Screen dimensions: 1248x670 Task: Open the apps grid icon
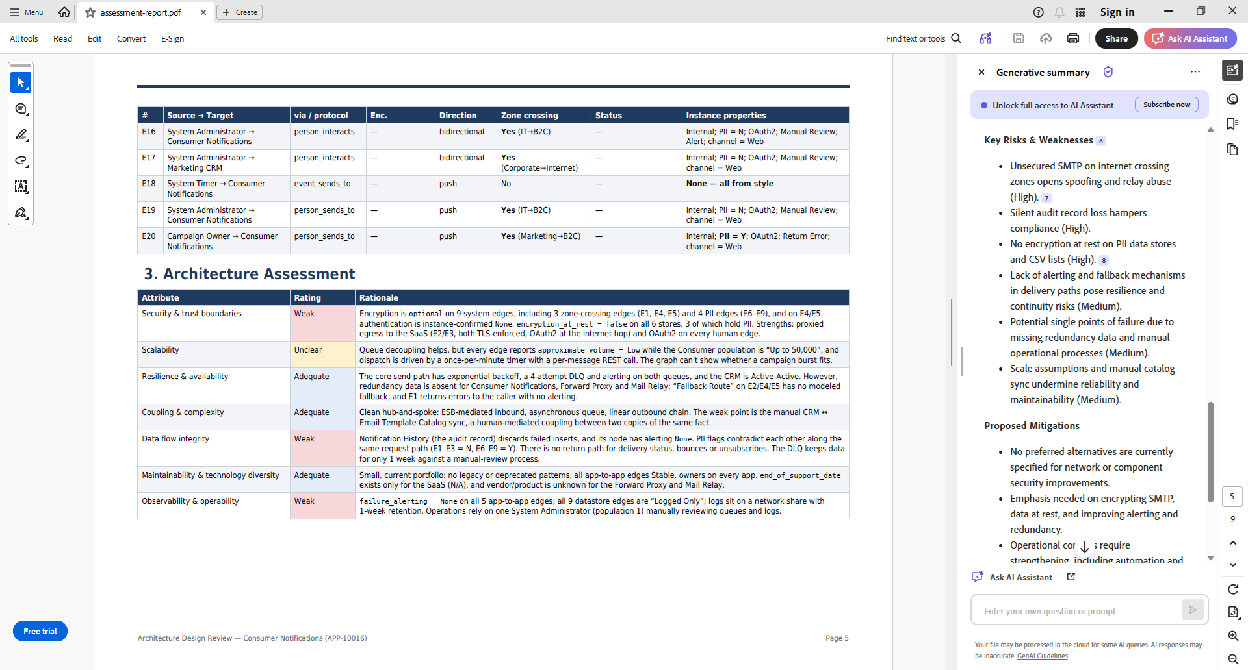pyautogui.click(x=1080, y=12)
